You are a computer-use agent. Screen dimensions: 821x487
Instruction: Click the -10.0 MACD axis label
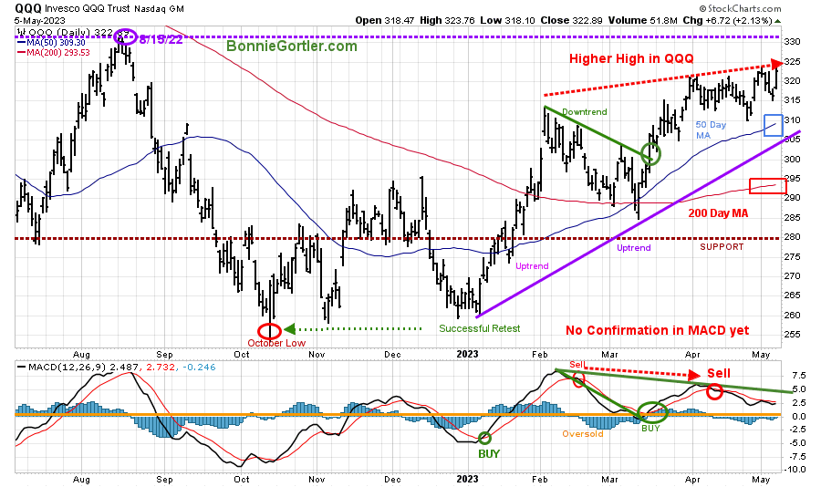point(795,470)
